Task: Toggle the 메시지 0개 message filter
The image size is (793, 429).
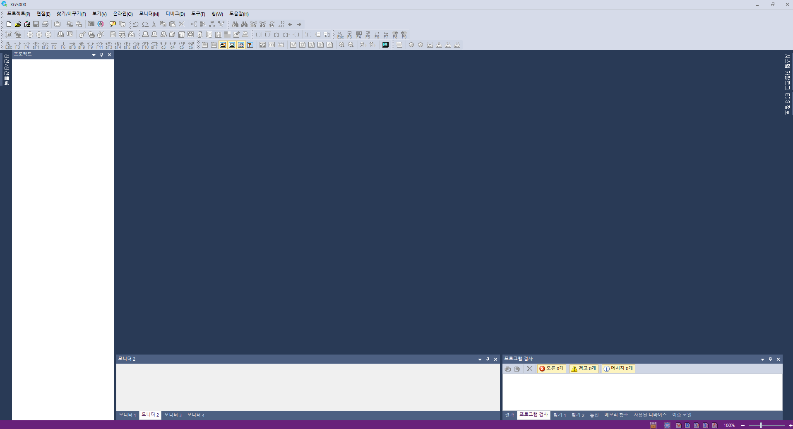Action: tap(618, 369)
